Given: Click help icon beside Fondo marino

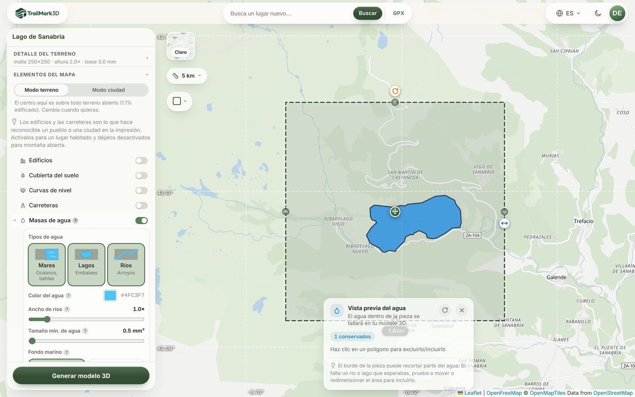Looking at the screenshot, I should [x=67, y=352].
